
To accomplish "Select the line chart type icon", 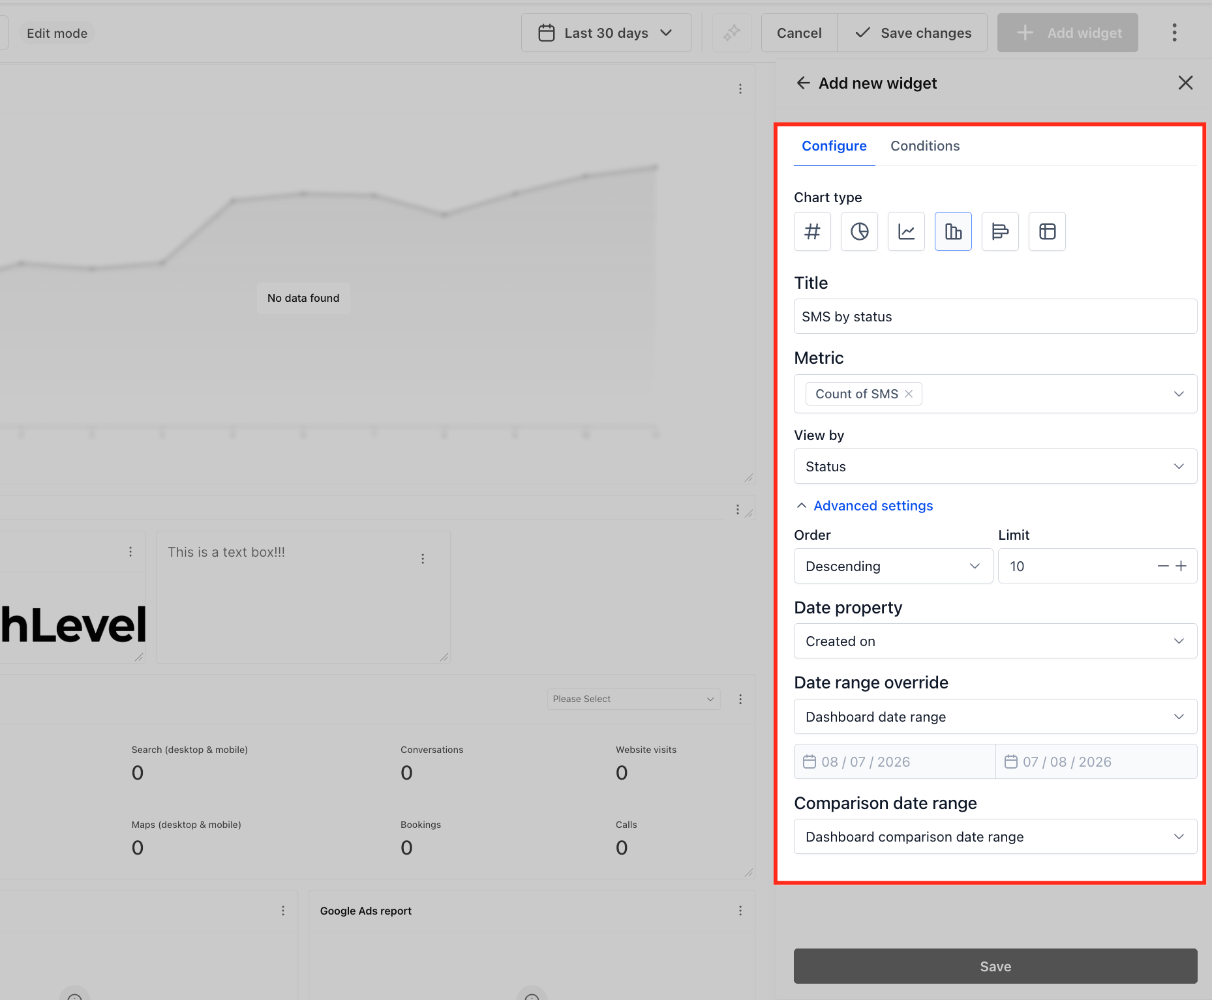I will tap(906, 231).
